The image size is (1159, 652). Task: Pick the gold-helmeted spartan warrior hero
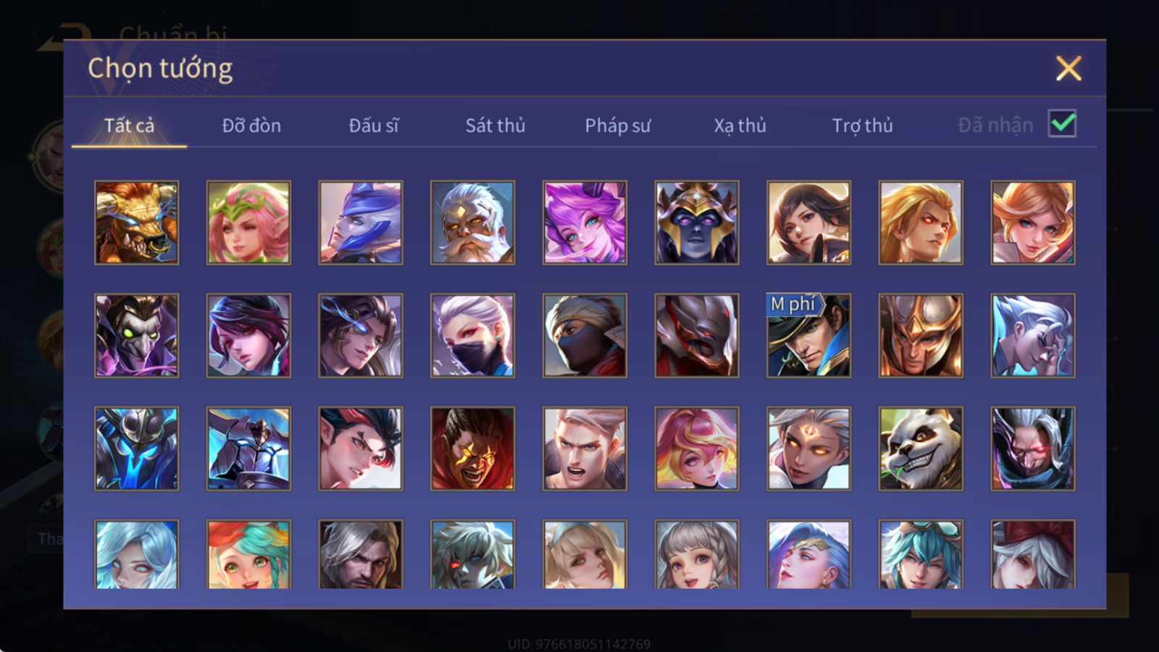pyautogui.click(x=921, y=335)
